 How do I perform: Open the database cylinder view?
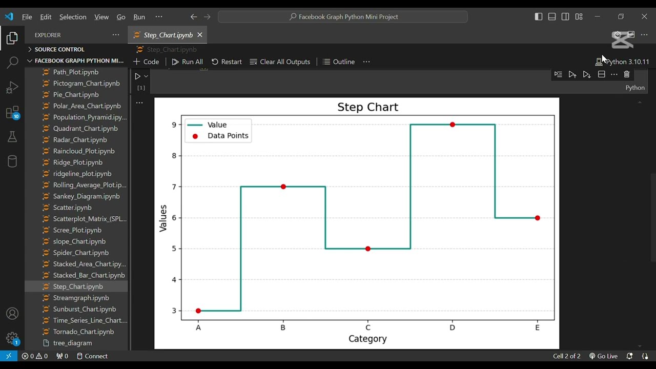point(12,161)
